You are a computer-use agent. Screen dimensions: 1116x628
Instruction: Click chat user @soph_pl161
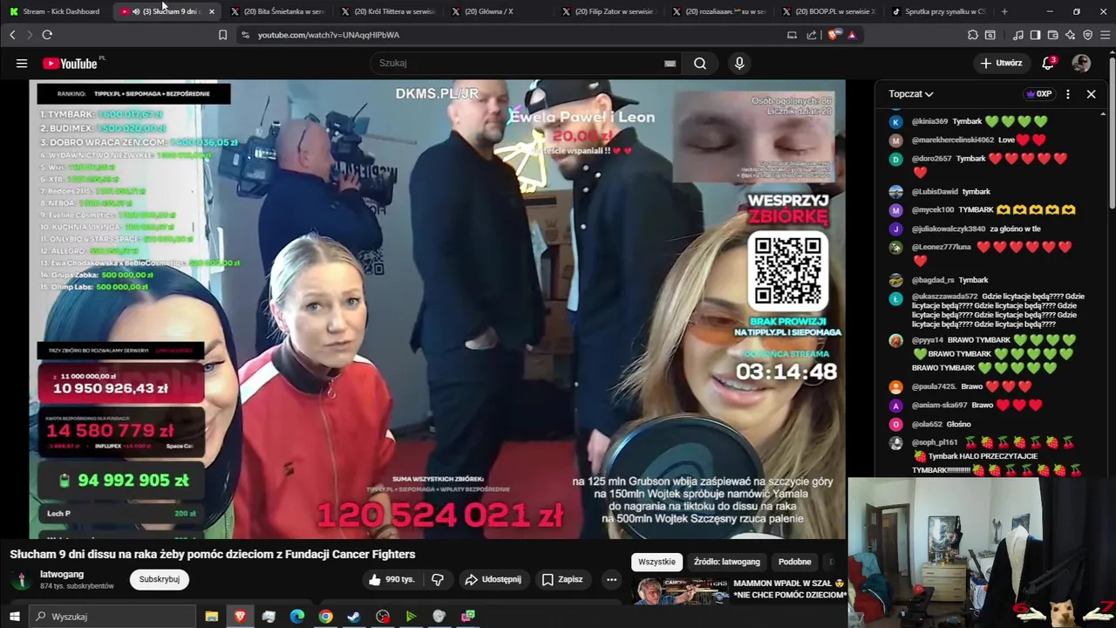pos(935,442)
